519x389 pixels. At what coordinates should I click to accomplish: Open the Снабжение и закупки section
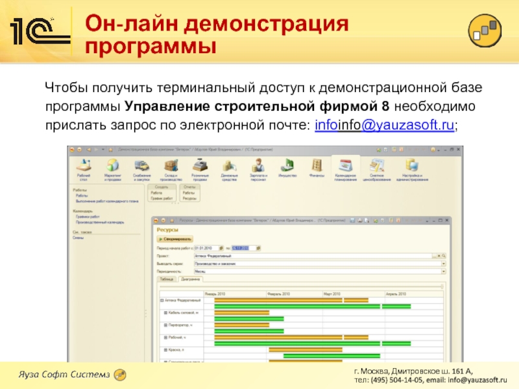tap(141, 169)
